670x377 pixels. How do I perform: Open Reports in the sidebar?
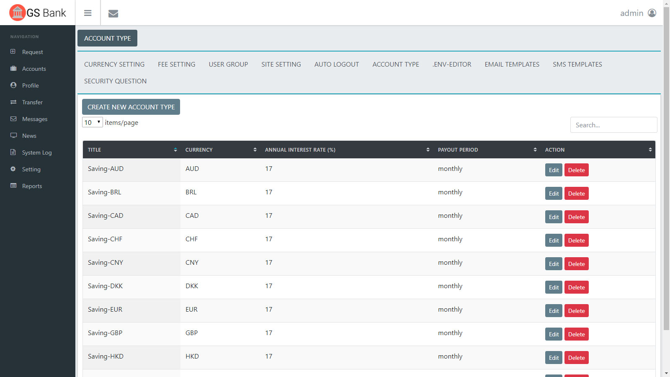[x=32, y=186]
